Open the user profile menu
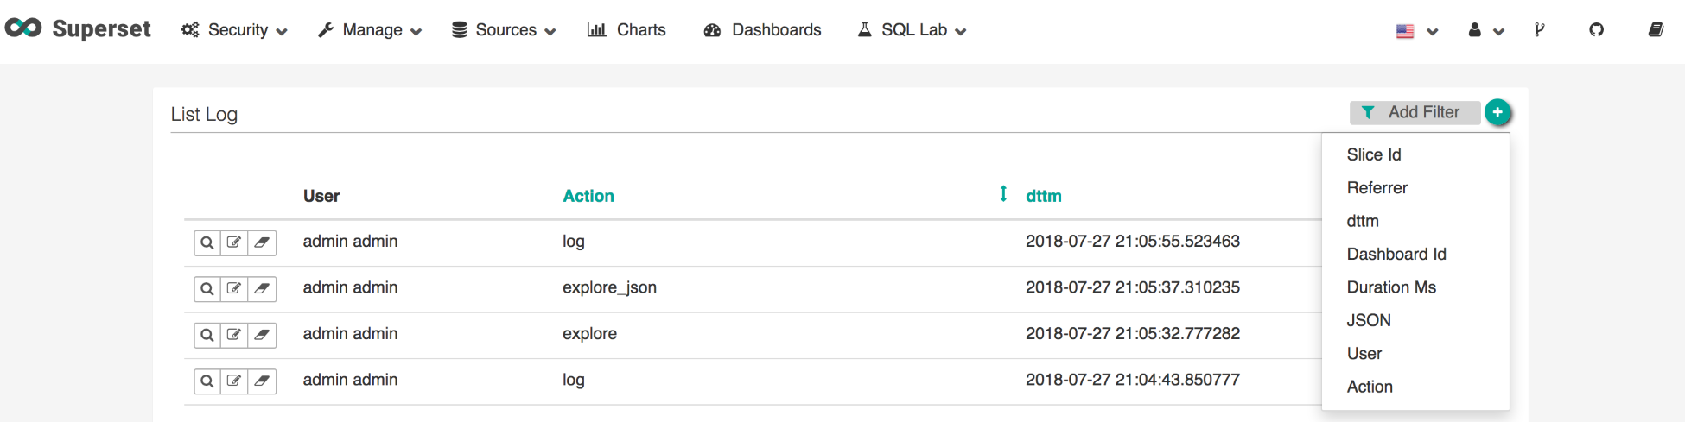The width and height of the screenshot is (1685, 422). tap(1486, 31)
